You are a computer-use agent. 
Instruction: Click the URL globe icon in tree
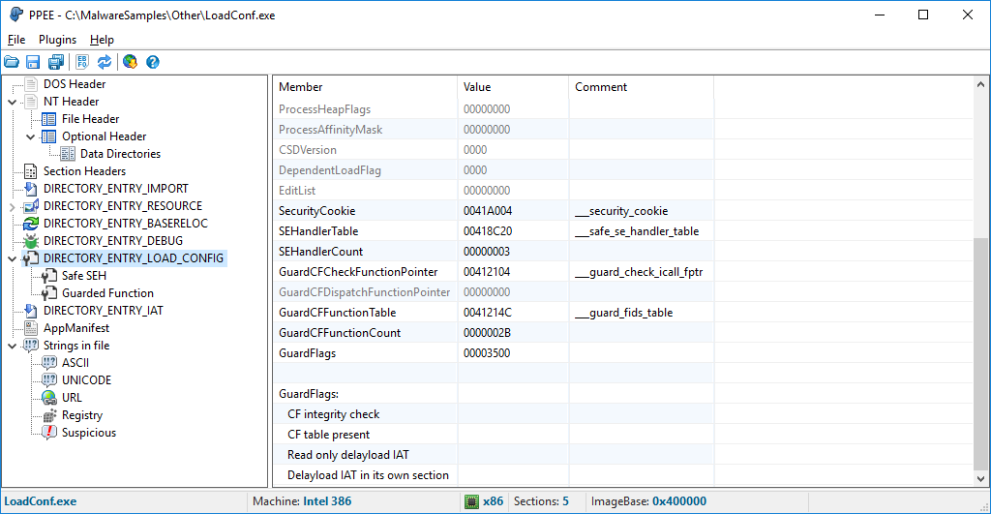48,398
